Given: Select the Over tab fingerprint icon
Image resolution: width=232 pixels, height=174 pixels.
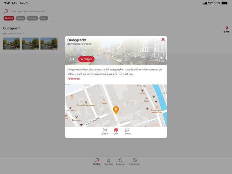Looking at the screenshot, I should [x=116, y=131].
